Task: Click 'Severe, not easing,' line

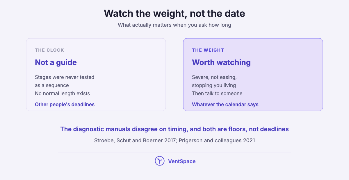Action: [214, 77]
